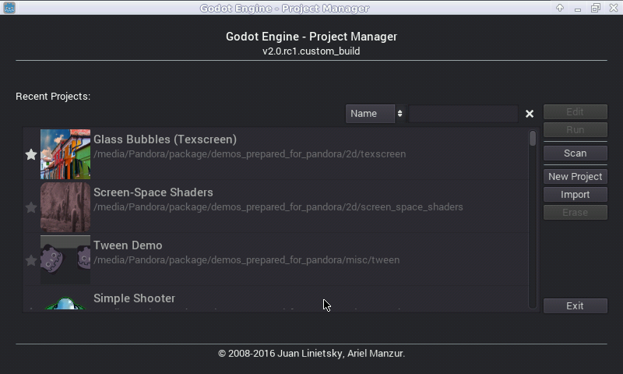Click the version text v2.0.rc1.custom_build
623x374 pixels.
pos(311,51)
